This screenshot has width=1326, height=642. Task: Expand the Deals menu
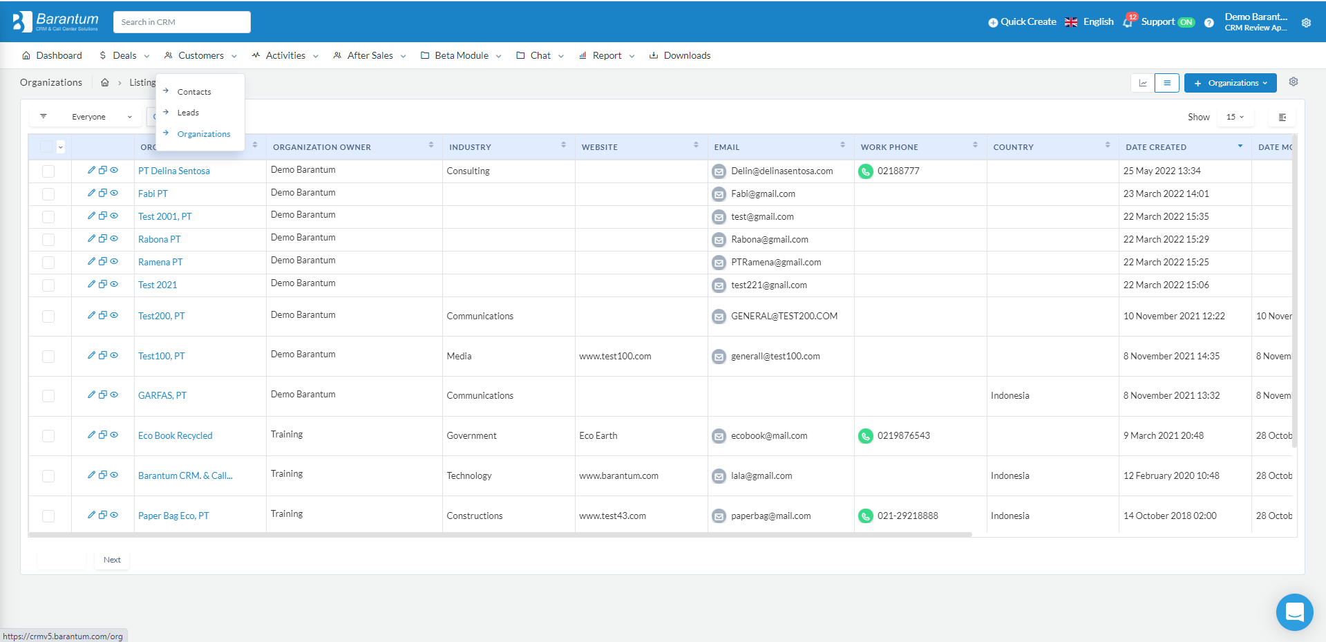124,55
